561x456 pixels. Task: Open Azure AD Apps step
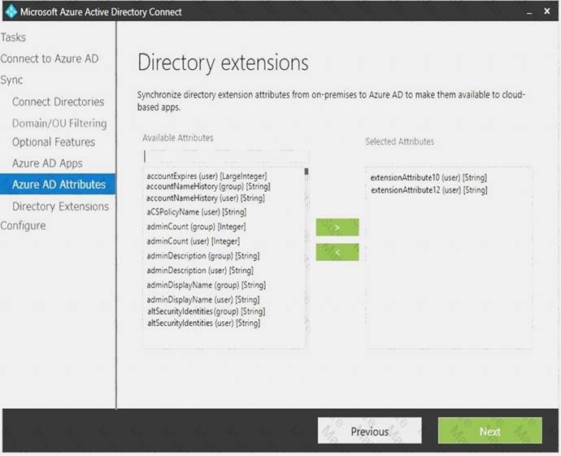pos(47,163)
